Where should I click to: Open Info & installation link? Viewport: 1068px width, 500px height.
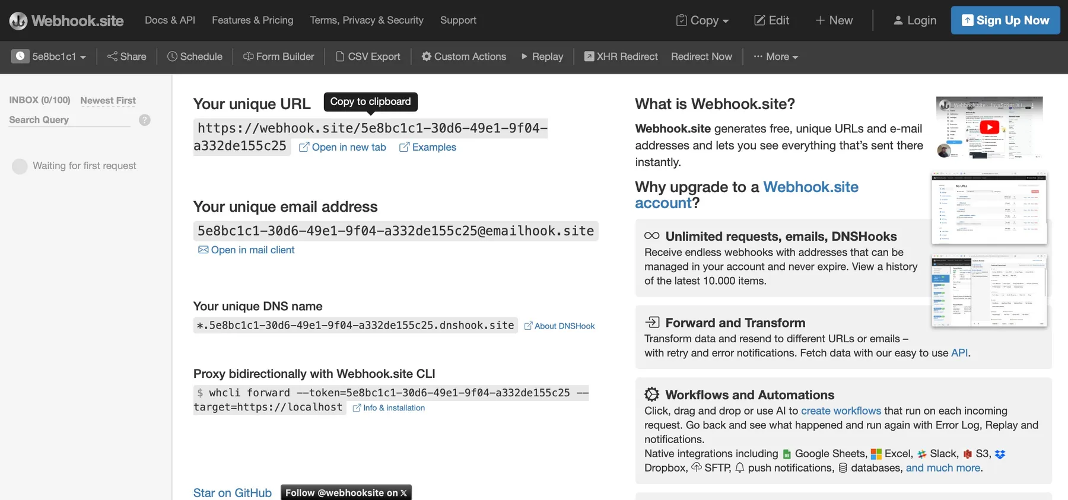(389, 407)
